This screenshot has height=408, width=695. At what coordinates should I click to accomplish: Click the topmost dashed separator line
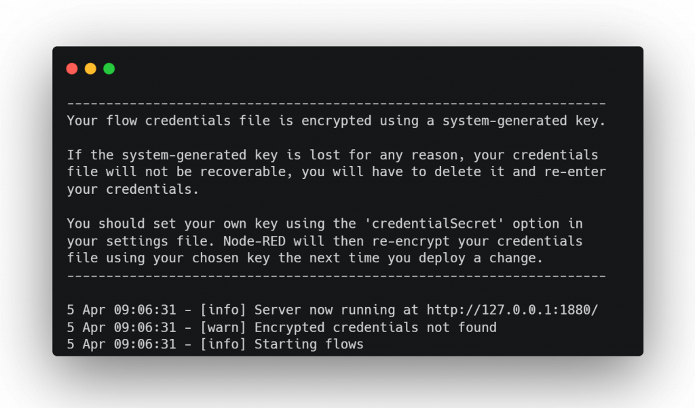[335, 102]
